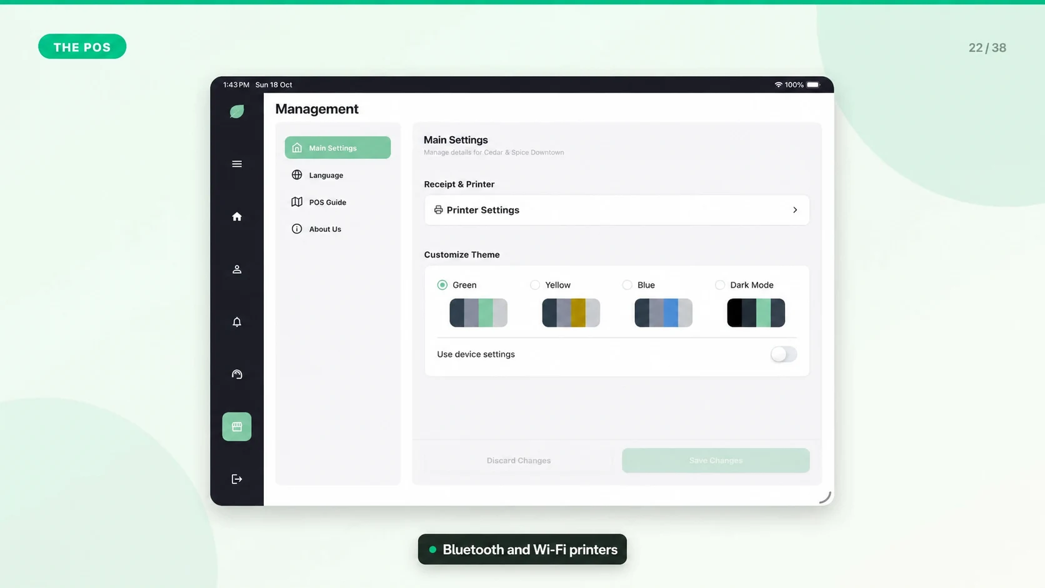Click the Wi-Fi status icon

click(x=778, y=84)
